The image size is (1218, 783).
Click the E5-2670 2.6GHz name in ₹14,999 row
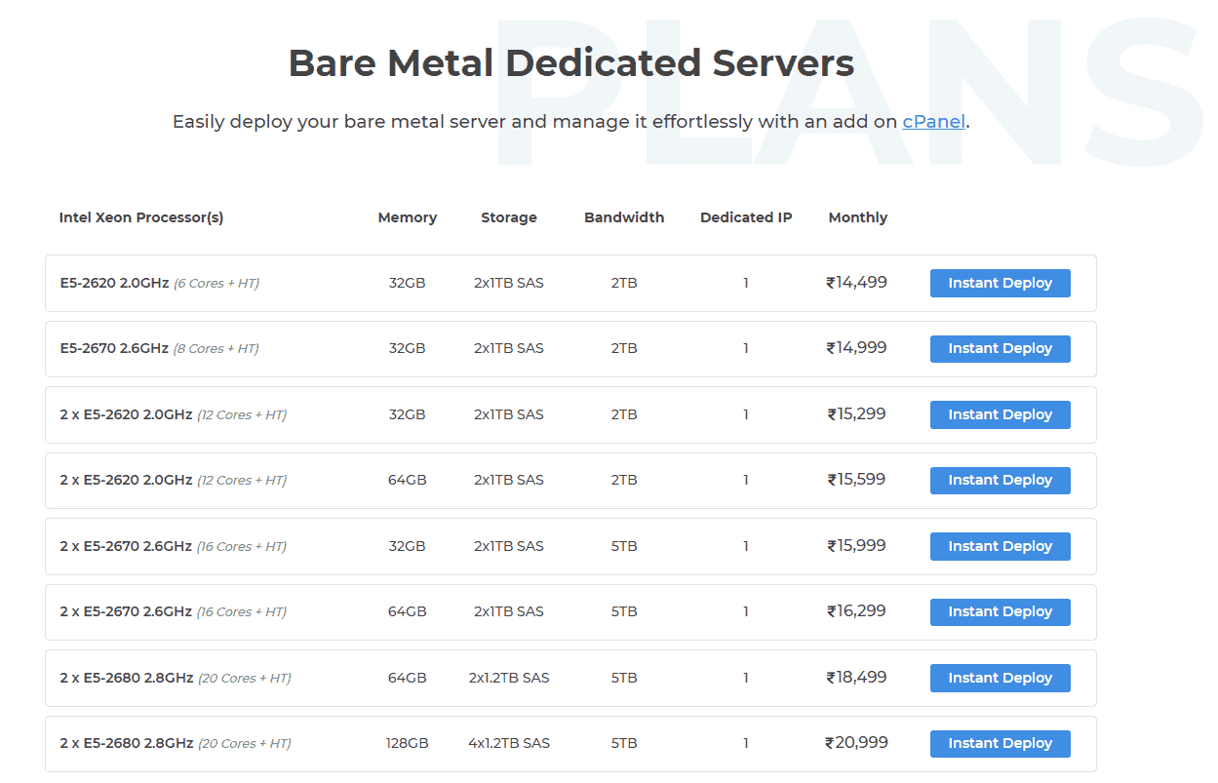click(114, 348)
